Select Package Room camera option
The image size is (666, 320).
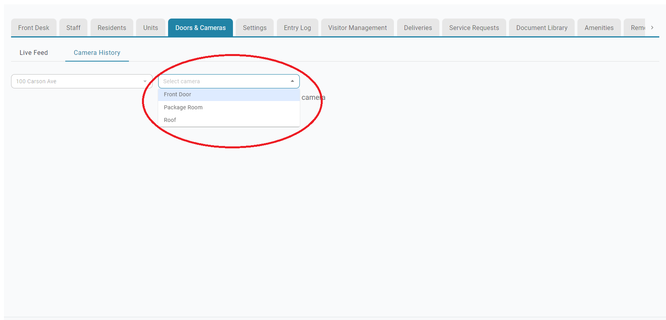click(183, 107)
